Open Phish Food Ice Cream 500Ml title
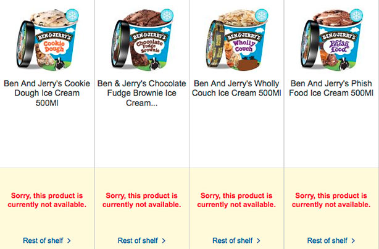Viewport: 379px width, 249px height. [x=331, y=88]
